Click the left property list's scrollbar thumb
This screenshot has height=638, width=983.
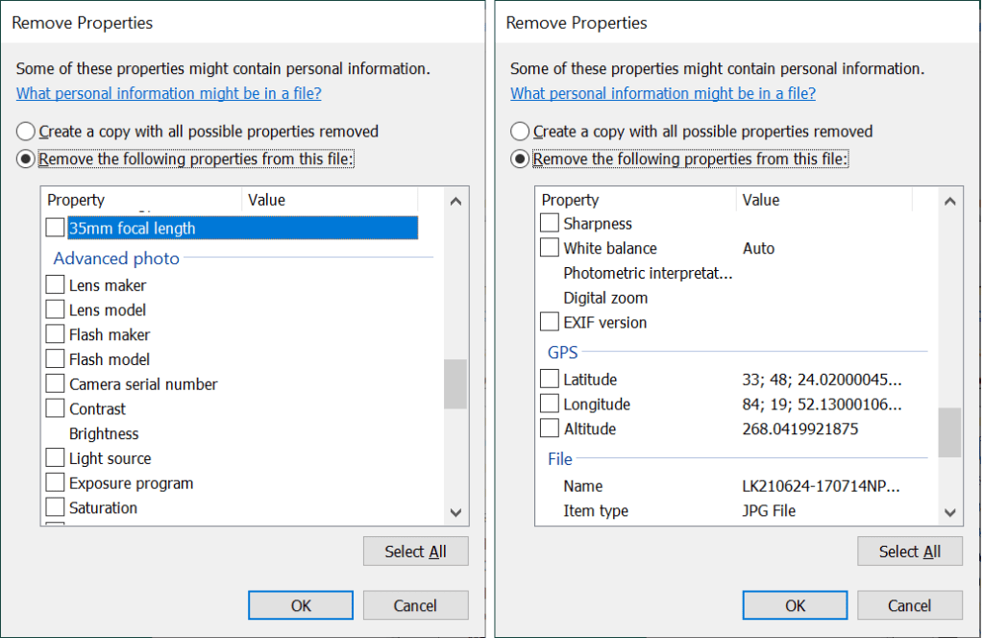[455, 384]
